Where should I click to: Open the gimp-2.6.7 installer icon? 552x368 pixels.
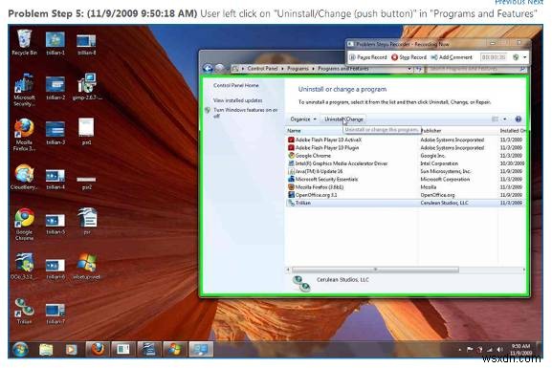[x=87, y=87]
